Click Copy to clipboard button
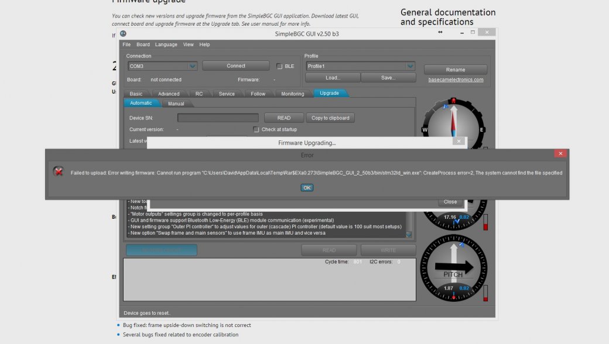This screenshot has height=344, width=609. point(330,118)
